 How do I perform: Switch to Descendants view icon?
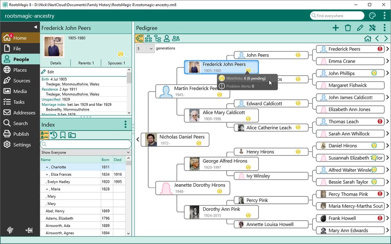[158, 39]
